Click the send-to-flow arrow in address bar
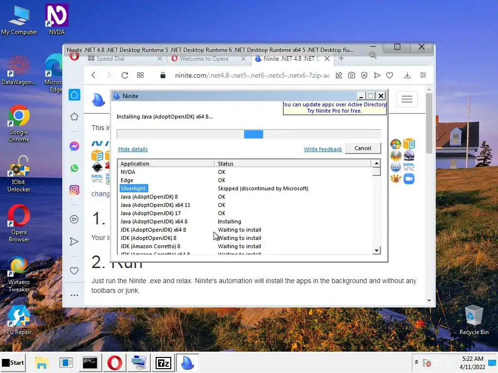498x373 pixels. click(x=377, y=75)
